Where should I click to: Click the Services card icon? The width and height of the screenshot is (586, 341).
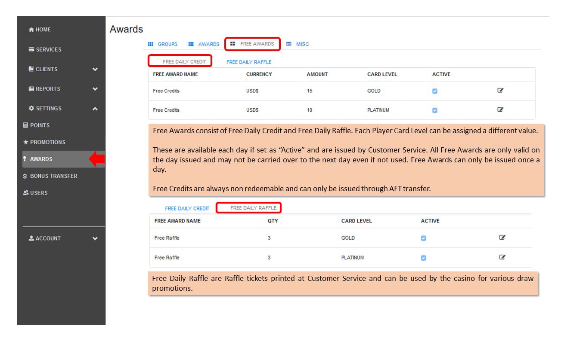coord(31,49)
